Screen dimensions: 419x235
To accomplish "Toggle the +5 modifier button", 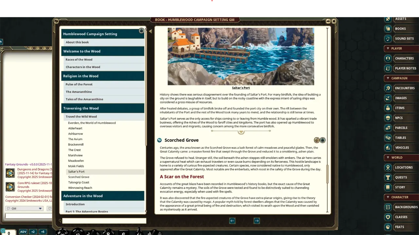I will pos(43,232).
